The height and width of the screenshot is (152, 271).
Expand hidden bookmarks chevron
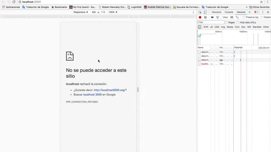(x=246, y=7)
